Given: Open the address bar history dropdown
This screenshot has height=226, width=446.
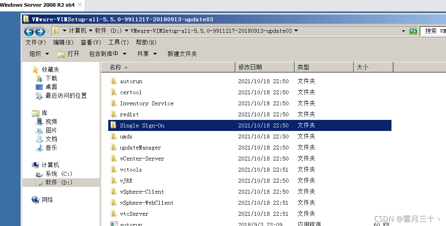Looking at the screenshot, I should click(x=403, y=31).
